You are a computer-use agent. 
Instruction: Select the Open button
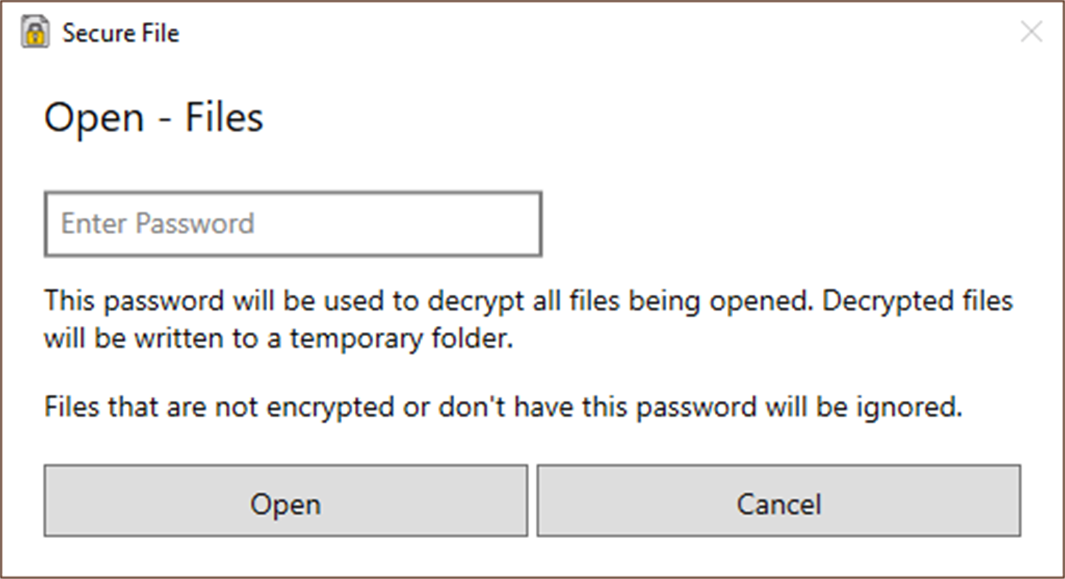[285, 502]
